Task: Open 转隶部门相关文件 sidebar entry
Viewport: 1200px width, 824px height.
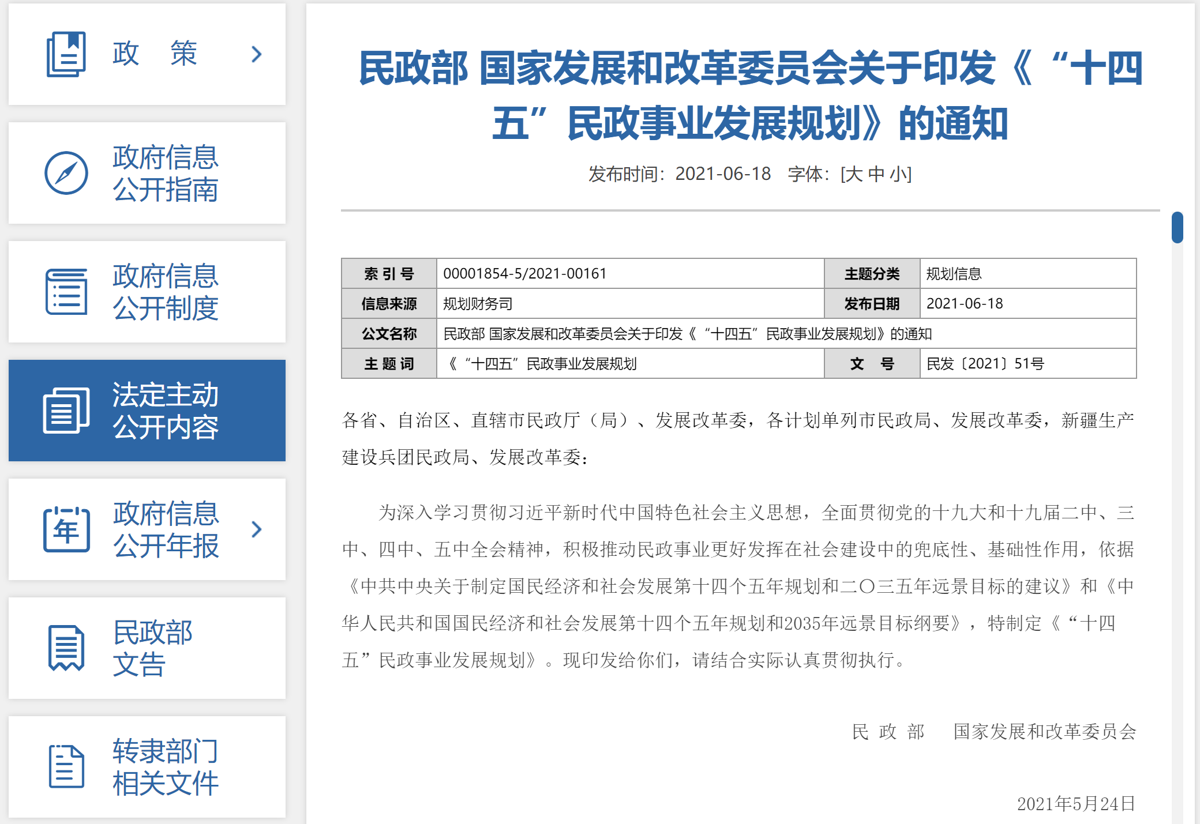Action: click(x=165, y=767)
